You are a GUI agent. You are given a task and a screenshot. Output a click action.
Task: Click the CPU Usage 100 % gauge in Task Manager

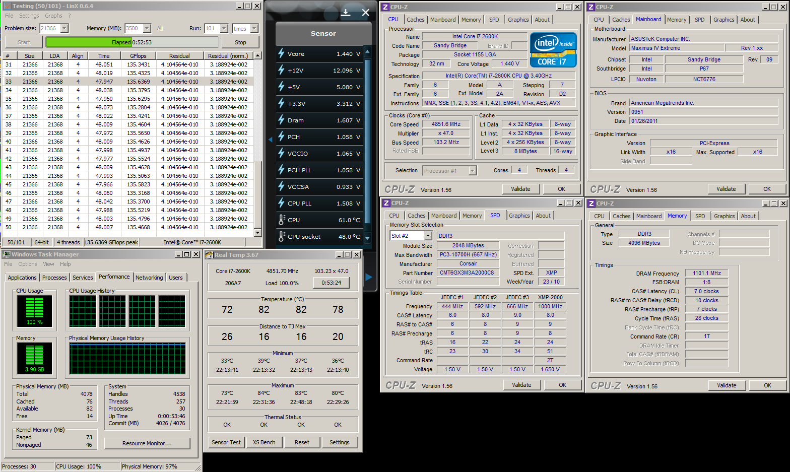35,311
